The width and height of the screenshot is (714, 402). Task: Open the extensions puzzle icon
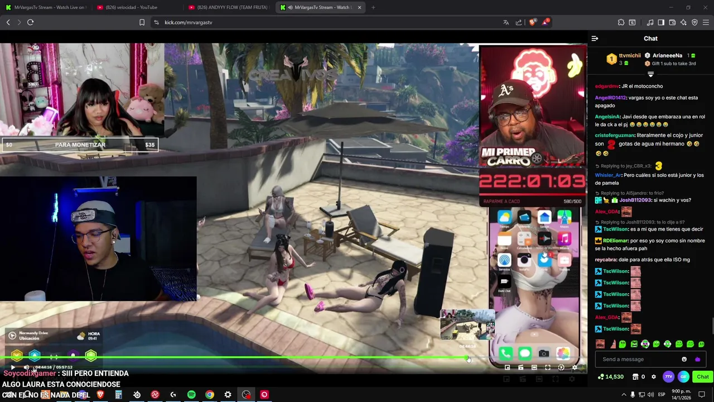coord(621,22)
